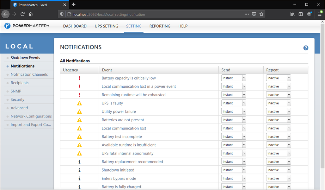
Task: Open Repeat dropdown for Shutdown initiated
Action: (279, 170)
